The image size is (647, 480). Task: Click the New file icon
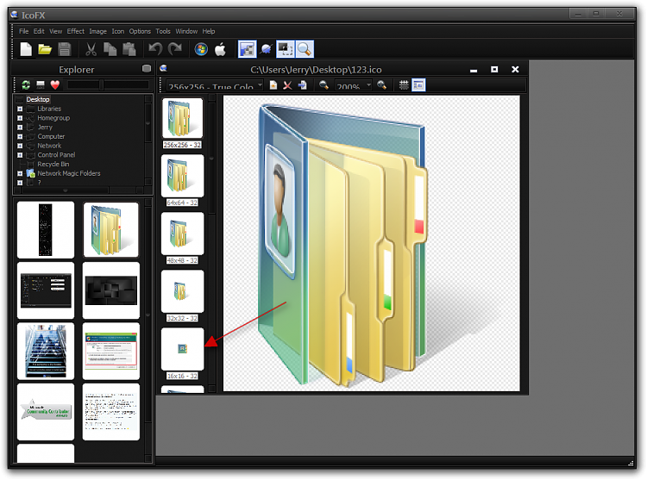click(26, 49)
